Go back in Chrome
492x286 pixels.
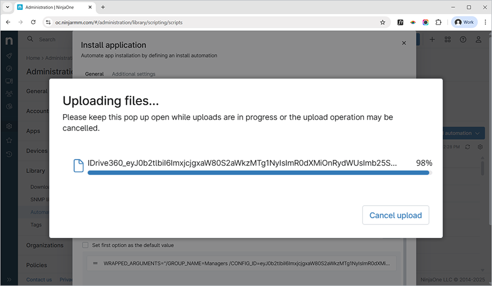(x=8, y=22)
